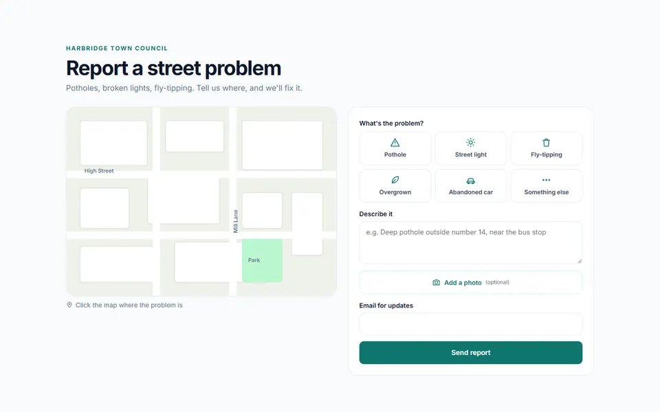Pick the Something else ellipsis icon
The width and height of the screenshot is (660, 412).
(547, 180)
